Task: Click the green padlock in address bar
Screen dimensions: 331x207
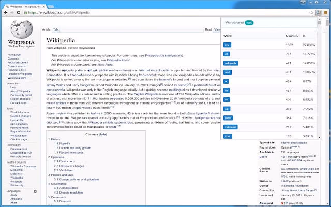Action: point(25,12)
